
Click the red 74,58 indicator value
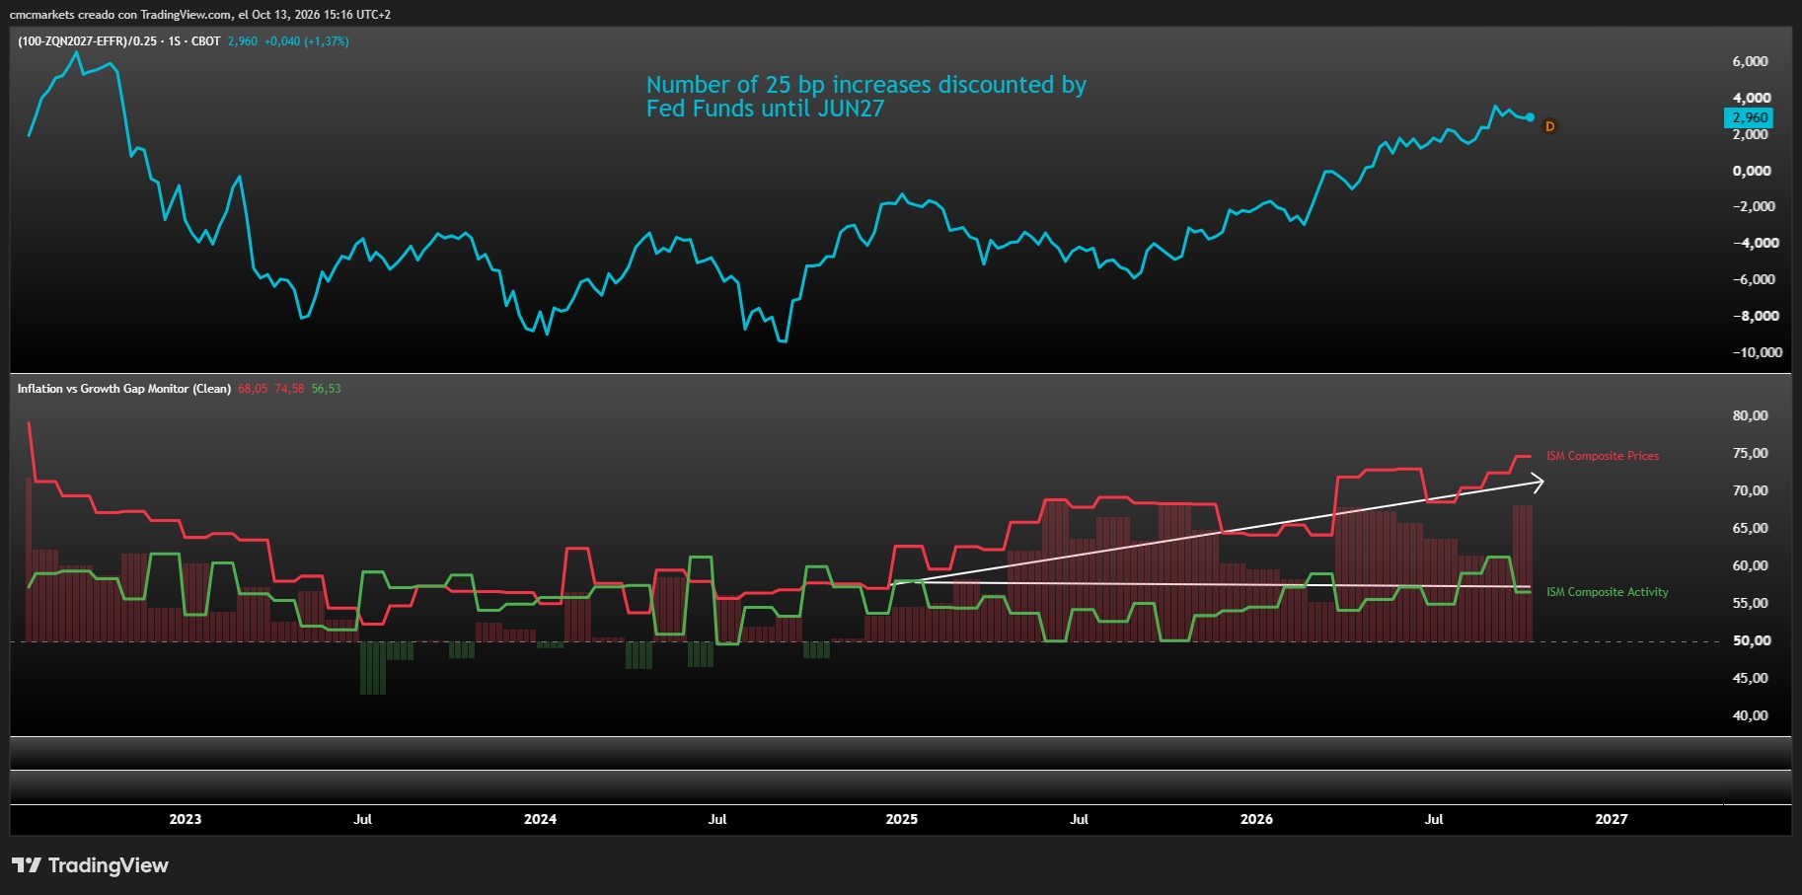tap(289, 389)
